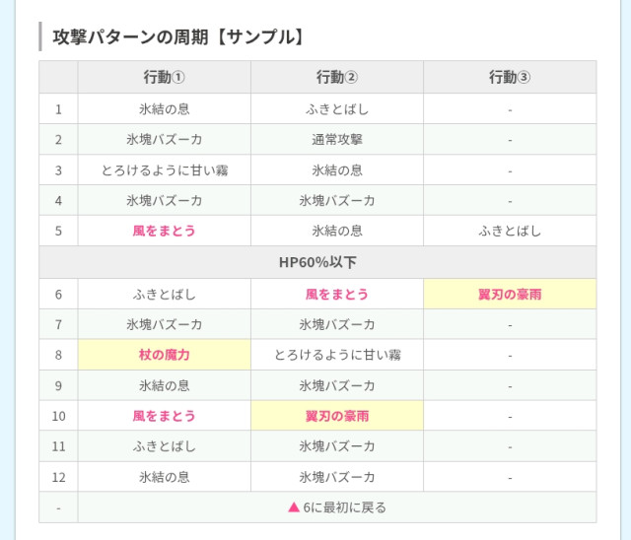Click 杖の魔力 highlighted cell in row 8

coord(165,355)
